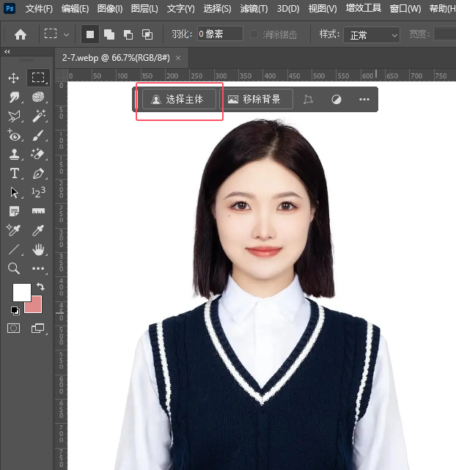Change the screen mode
Screen dimensions: 456x470
37,328
